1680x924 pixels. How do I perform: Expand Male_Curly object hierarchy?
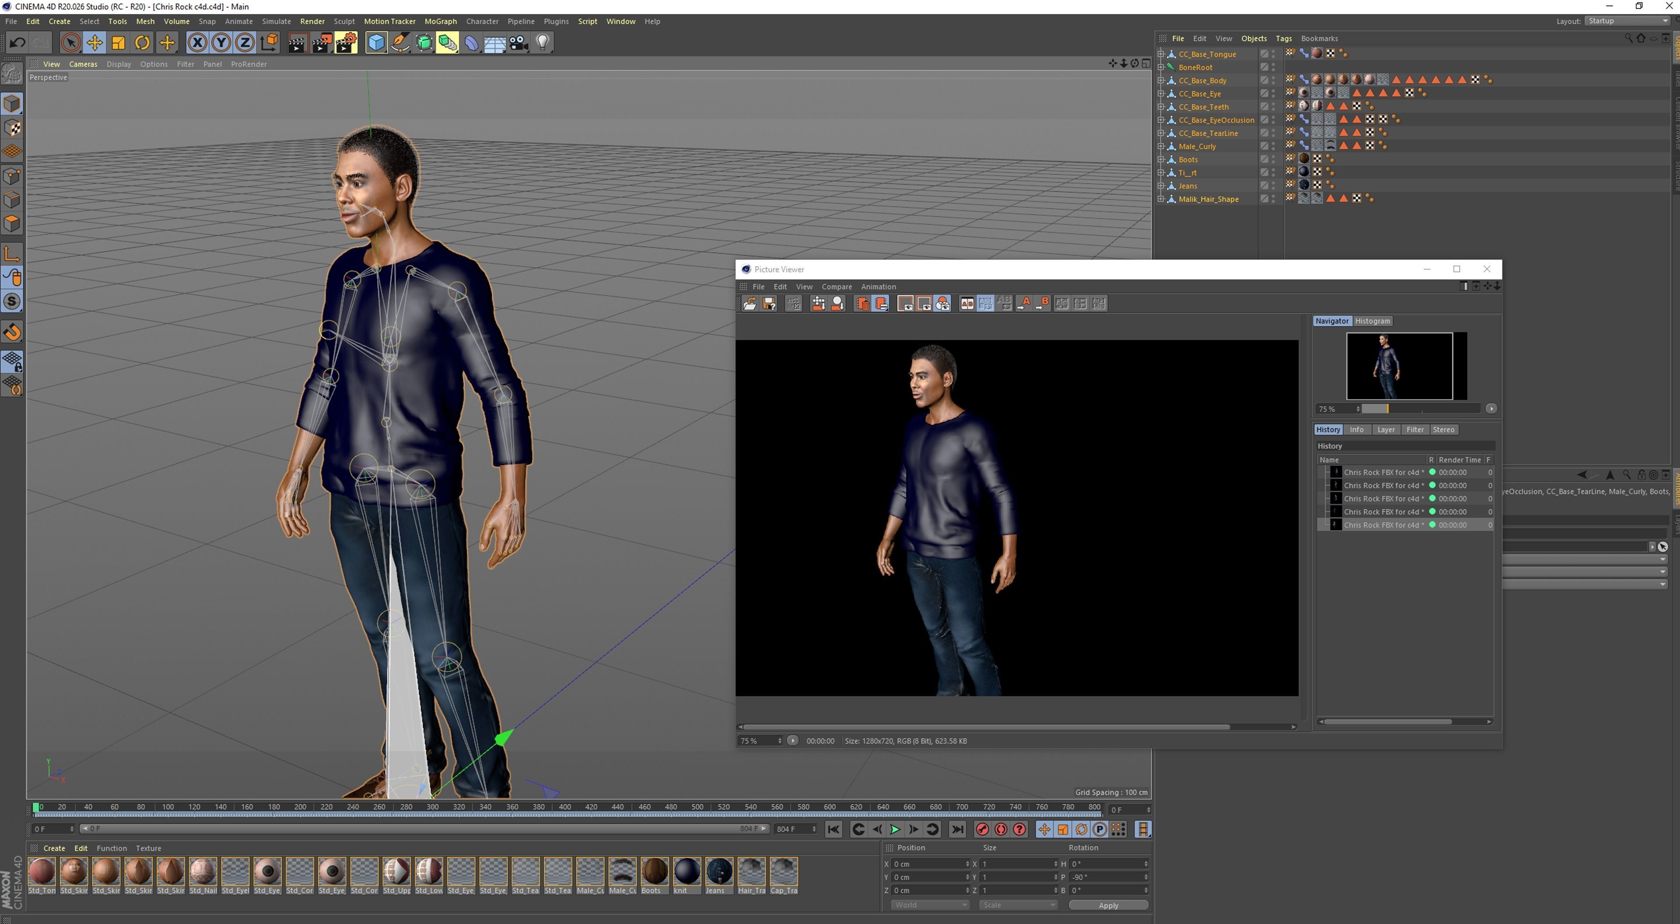click(1161, 147)
